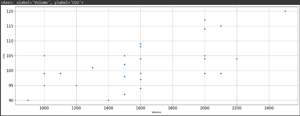
Task: Select the point at Volume 2200, CO2 104
Action: [x=237, y=59]
